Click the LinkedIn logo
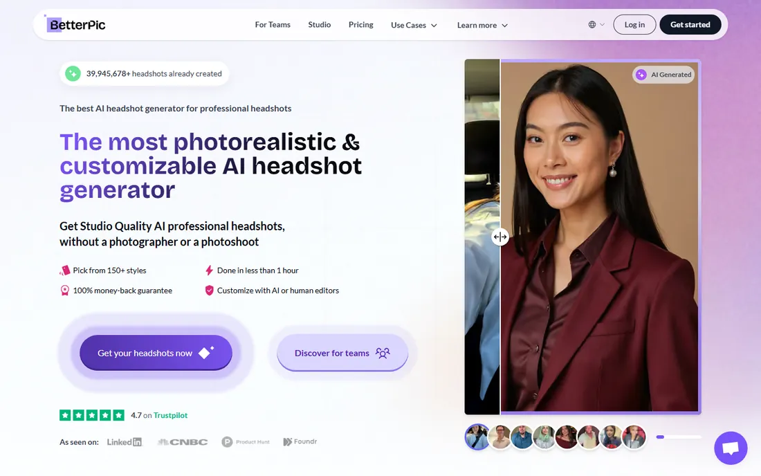761x476 pixels. tap(125, 442)
